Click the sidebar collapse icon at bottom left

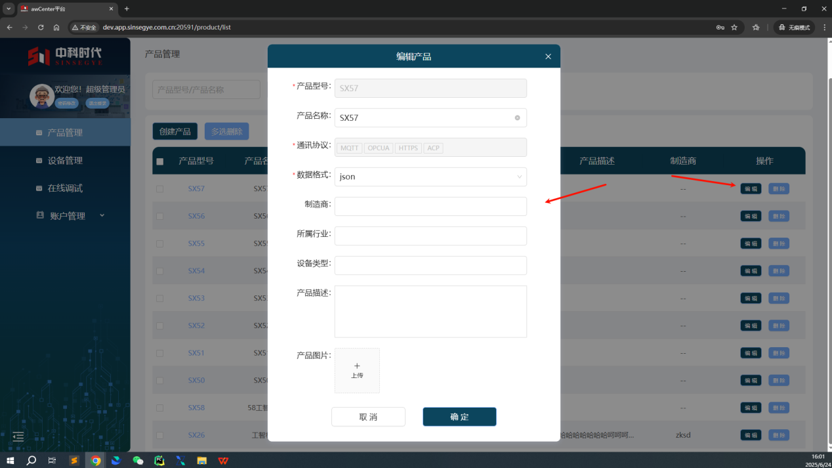[x=18, y=436]
